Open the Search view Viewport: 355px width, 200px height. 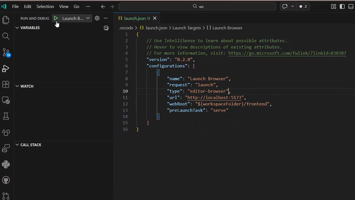[x=6, y=36]
